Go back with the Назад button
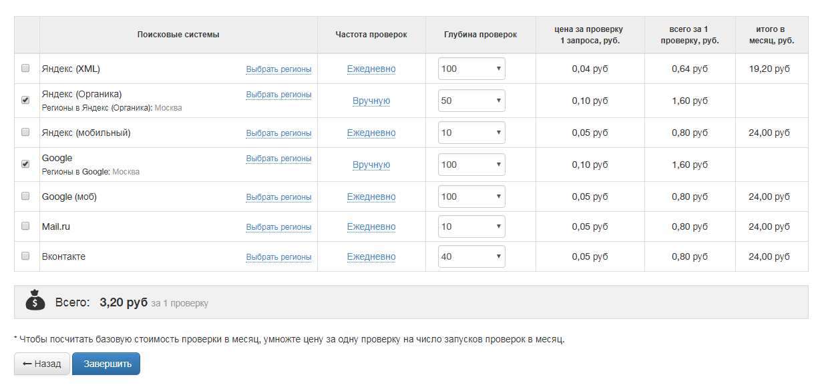Image resolution: width=816 pixels, height=385 pixels. point(42,364)
